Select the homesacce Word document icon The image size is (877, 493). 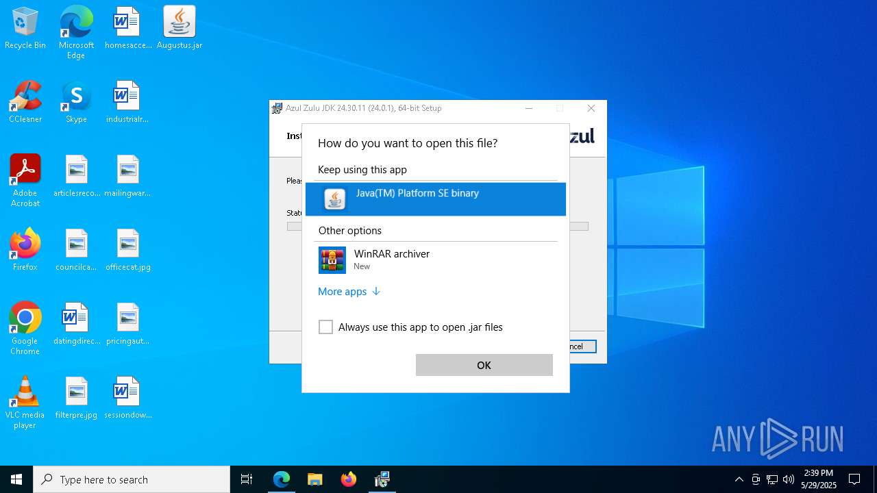click(127, 29)
